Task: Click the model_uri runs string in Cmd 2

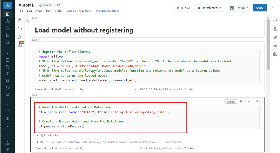Action: (103, 66)
